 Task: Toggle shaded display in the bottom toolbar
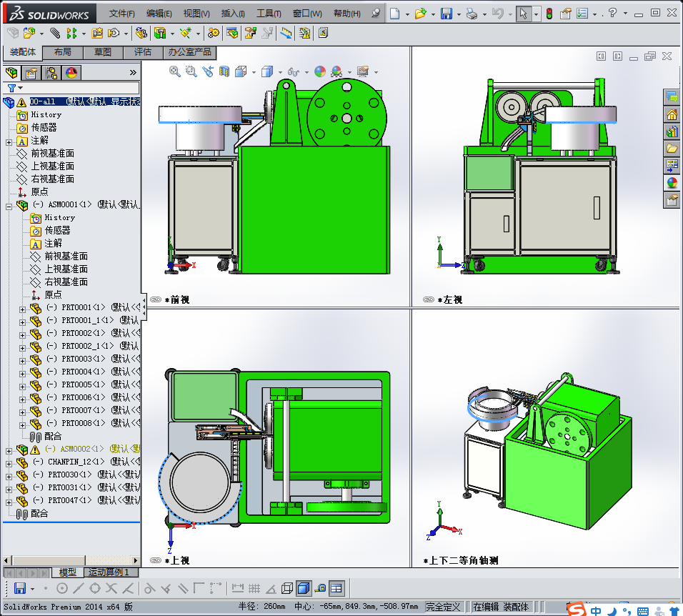click(x=303, y=589)
